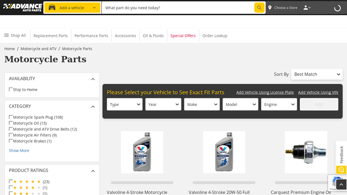Open the Valvoline 4-Stroke 20W-50 Full image

pyautogui.click(x=224, y=152)
